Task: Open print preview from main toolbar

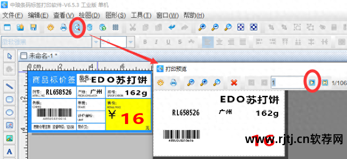Action: point(77,27)
